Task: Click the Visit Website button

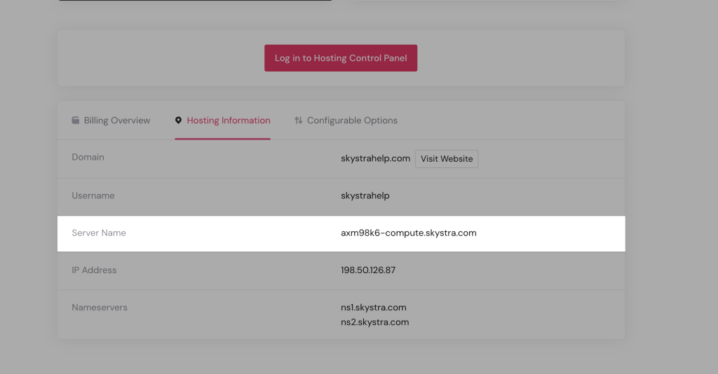Action: [x=447, y=159]
